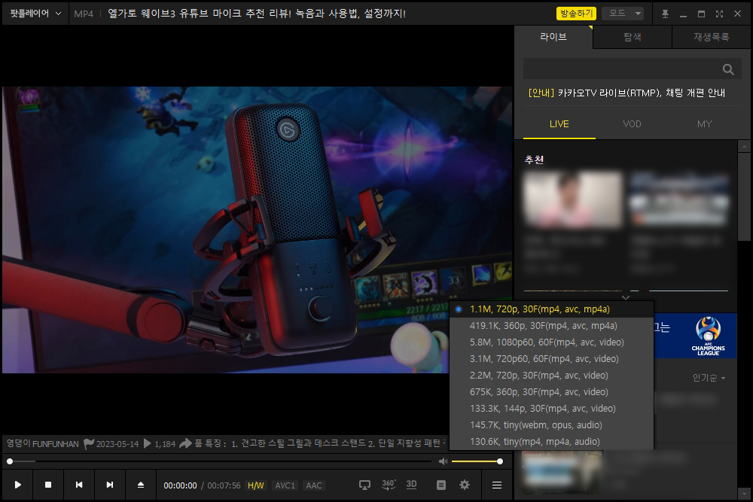The image size is (753, 502).
Task: Click the flag icon beside upload date
Action: pyautogui.click(x=89, y=444)
